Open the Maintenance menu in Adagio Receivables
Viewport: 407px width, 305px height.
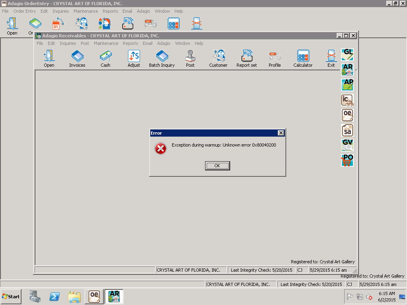(x=106, y=43)
